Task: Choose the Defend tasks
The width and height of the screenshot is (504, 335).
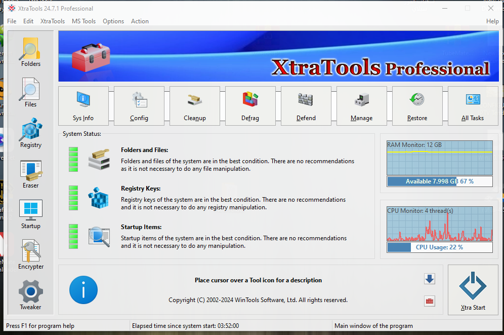Action: (306, 106)
